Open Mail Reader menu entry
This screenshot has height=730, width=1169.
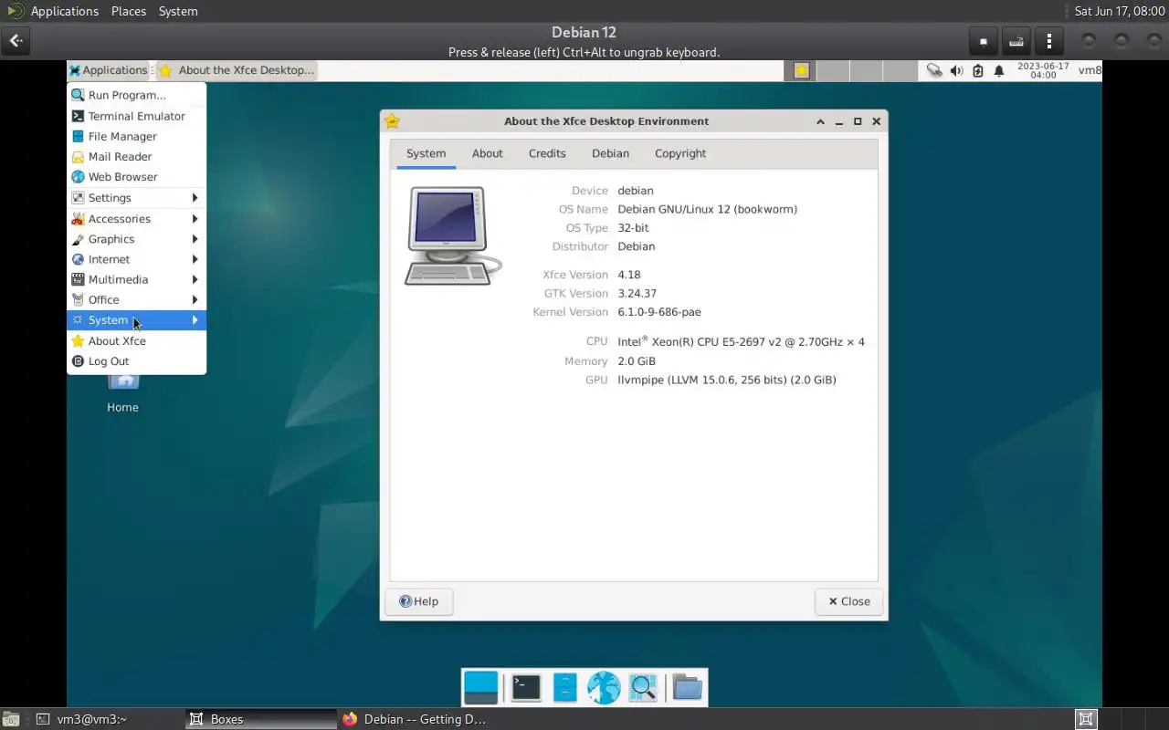137,156
